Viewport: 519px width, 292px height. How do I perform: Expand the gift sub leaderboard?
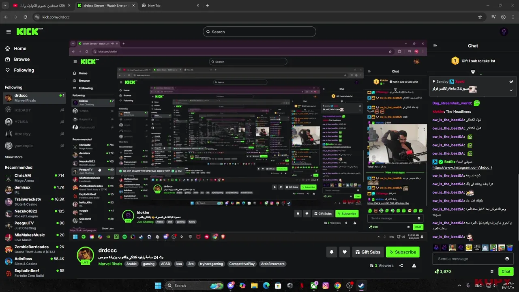tap(473, 72)
